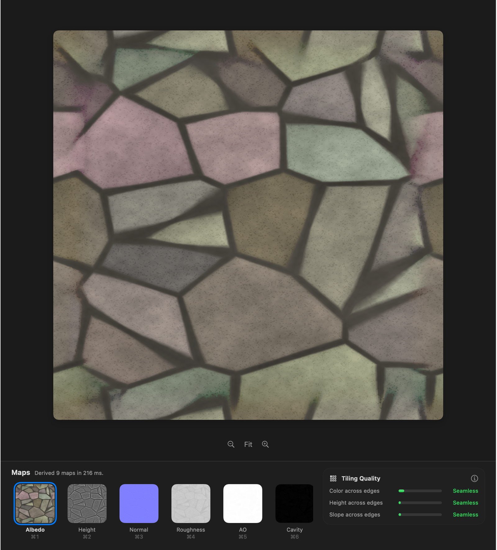Click the 'Height across edges' label
497x550 pixels.
[356, 503]
